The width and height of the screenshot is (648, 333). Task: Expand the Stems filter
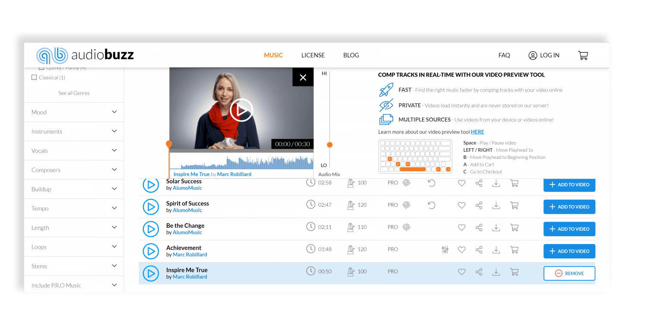coord(74,266)
